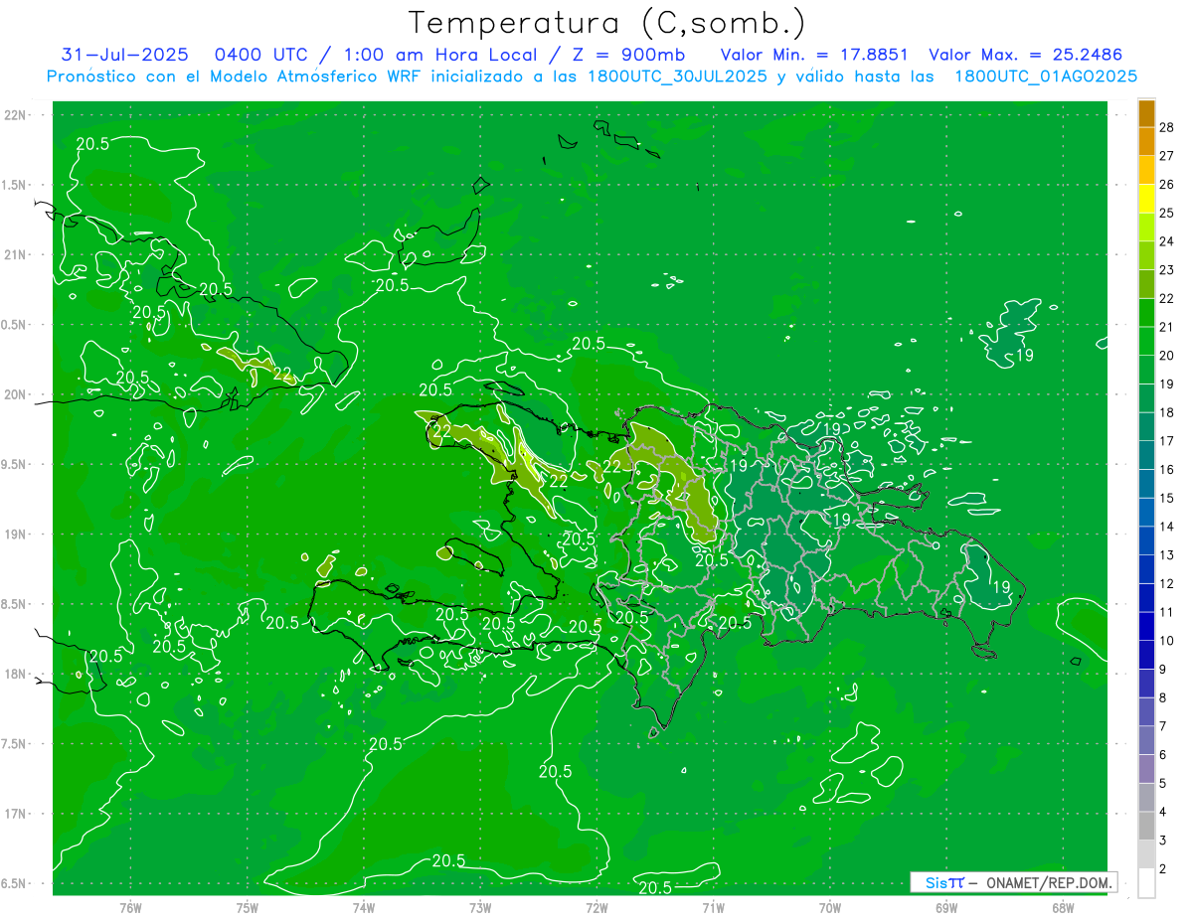Click the '0400 UTC' time label
Image resolution: width=1193 pixels, height=921 pixels.
coord(265,56)
